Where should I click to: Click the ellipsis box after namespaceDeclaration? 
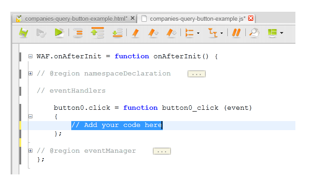(196, 74)
